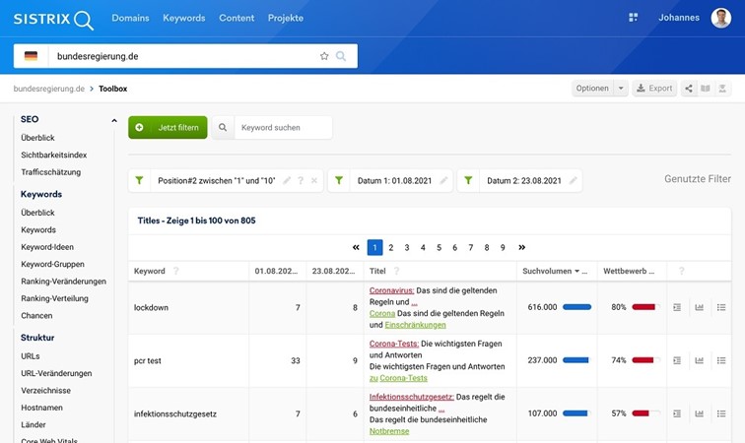Open list icon for lockdown row
Screen dimensions: 745x443
point(721,308)
